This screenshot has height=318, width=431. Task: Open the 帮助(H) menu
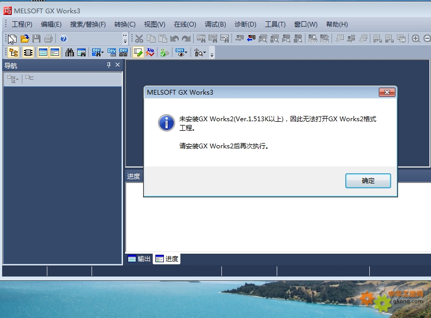click(337, 24)
